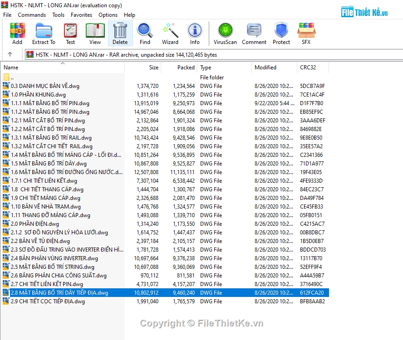Viewport: 403px width, 340px height.
Task: Select 1.2.2 MẶT CẮT BỐ TRÍ PIN.dwg
Action: [x=48, y=129]
